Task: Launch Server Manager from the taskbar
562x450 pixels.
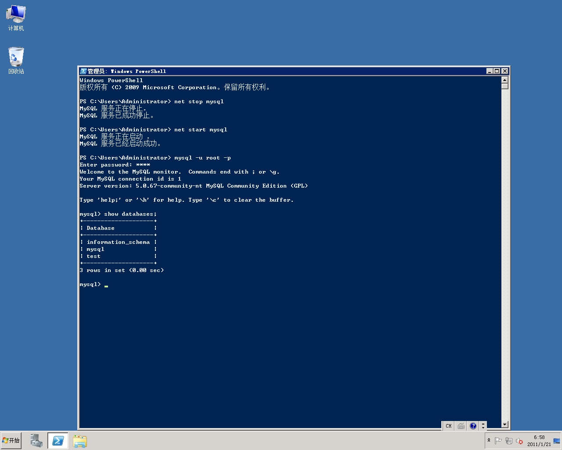Action: pos(36,441)
